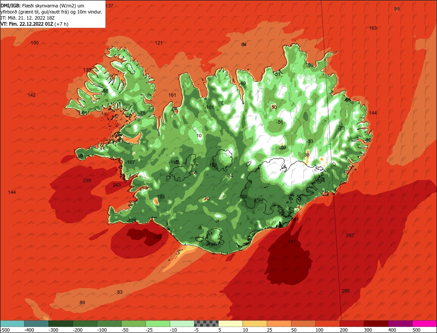
Task: Click the pale yellow 5 to 10 swatch
Action: pyautogui.click(x=230, y=323)
